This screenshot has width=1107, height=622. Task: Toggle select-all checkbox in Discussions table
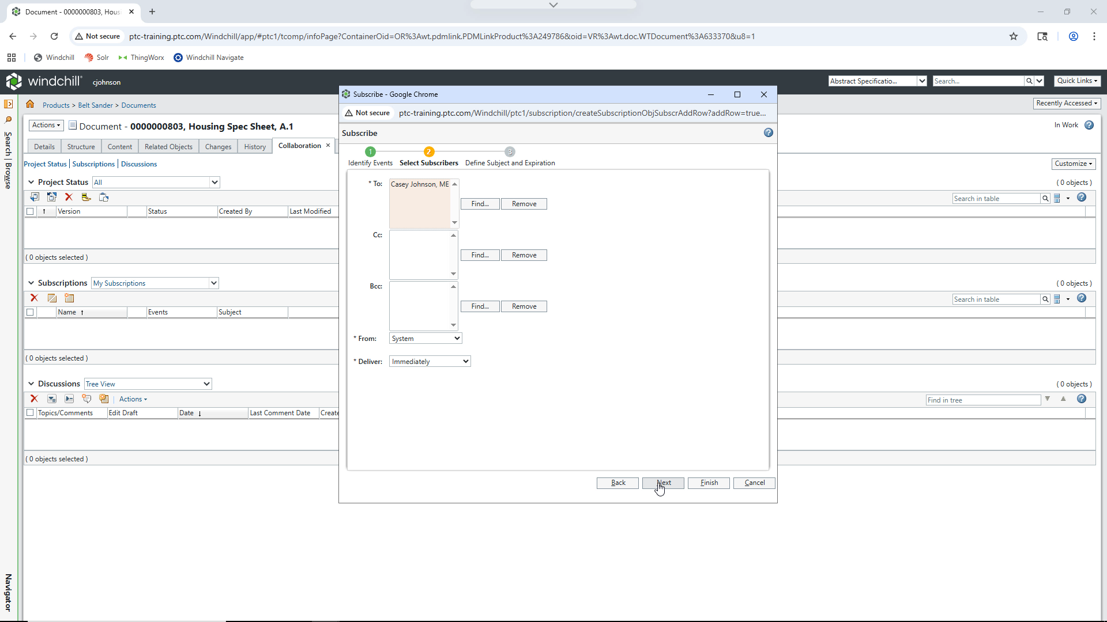pyautogui.click(x=30, y=413)
